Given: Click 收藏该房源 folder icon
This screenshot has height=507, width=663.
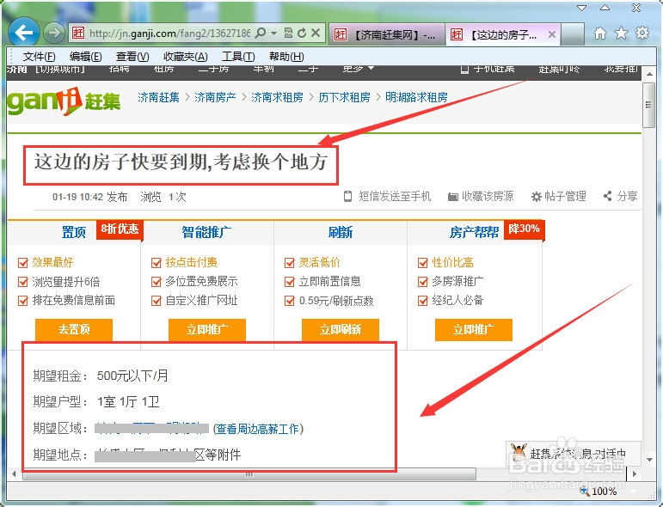Looking at the screenshot, I should 453,197.
